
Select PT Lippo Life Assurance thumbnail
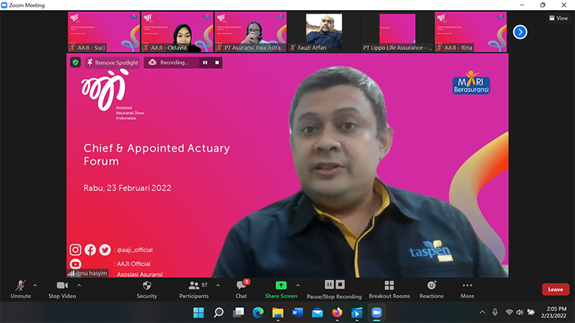point(397,32)
